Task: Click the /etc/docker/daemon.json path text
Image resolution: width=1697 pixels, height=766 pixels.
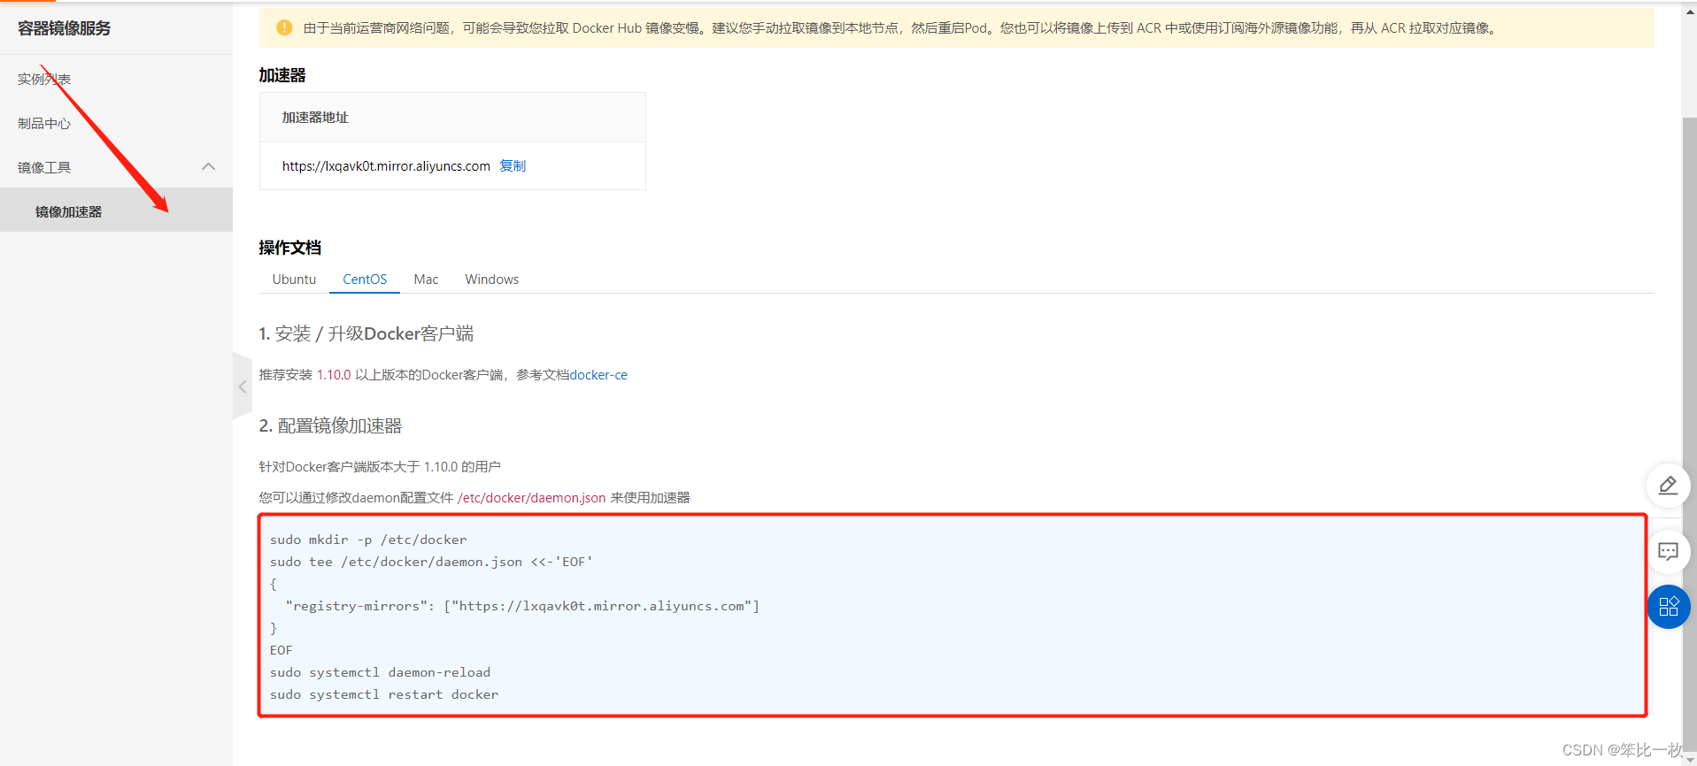Action: pyautogui.click(x=531, y=498)
